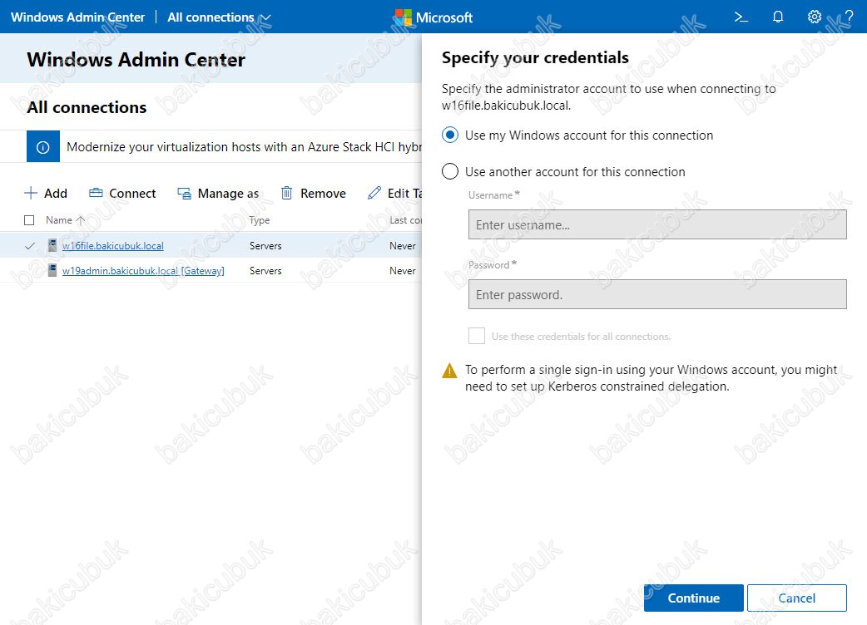Check Use these credentials for all connections

tap(477, 336)
